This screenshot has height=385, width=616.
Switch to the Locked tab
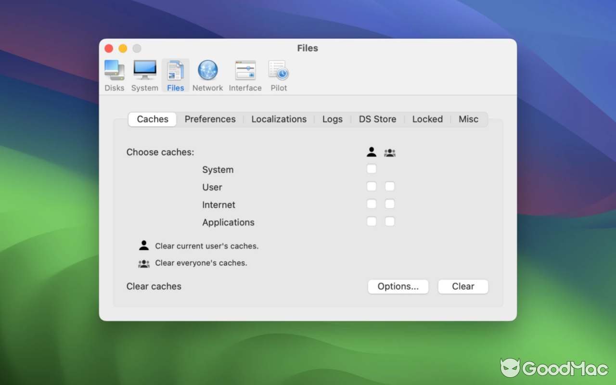427,119
